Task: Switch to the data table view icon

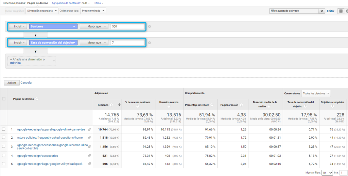Action: click(341, 11)
